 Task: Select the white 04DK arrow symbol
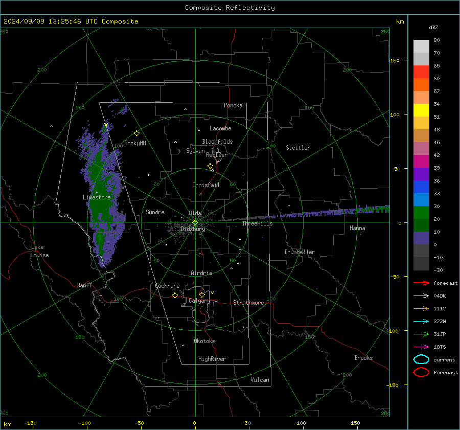coord(421,296)
